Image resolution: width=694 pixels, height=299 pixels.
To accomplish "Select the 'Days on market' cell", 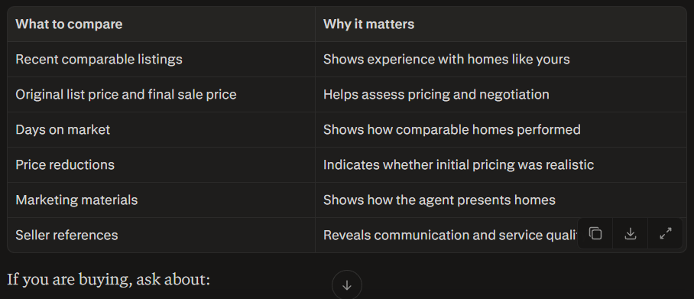I will pos(161,129).
